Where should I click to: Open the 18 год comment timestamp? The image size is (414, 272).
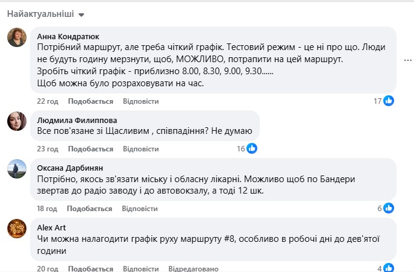click(x=47, y=209)
